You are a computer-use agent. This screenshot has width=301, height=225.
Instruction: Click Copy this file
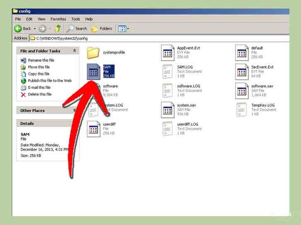(38, 74)
